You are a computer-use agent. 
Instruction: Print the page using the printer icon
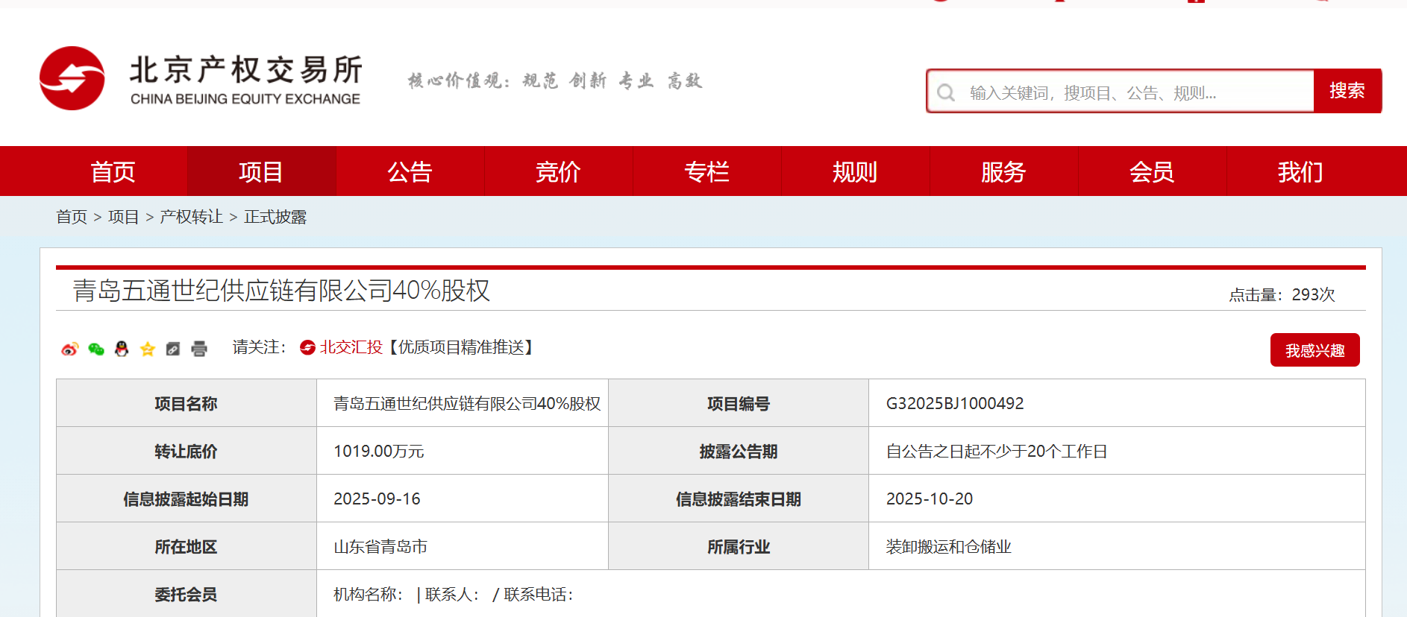(x=199, y=349)
